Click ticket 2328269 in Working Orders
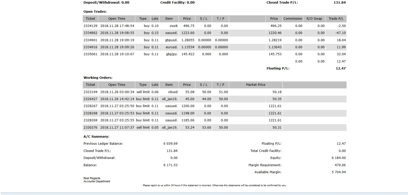This screenshot has height=195, width=408. click(x=90, y=120)
